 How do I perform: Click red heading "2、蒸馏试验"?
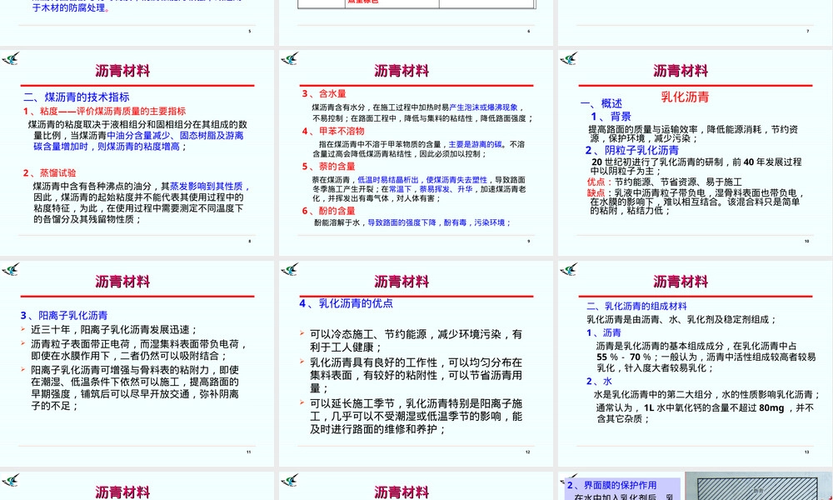(49, 172)
